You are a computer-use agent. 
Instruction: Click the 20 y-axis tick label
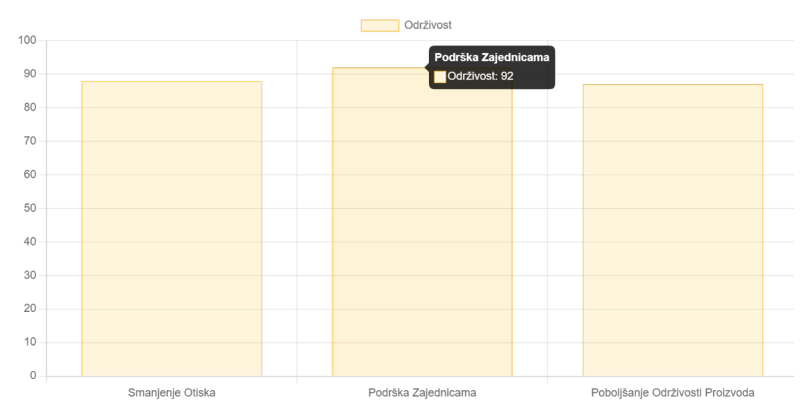pos(31,309)
